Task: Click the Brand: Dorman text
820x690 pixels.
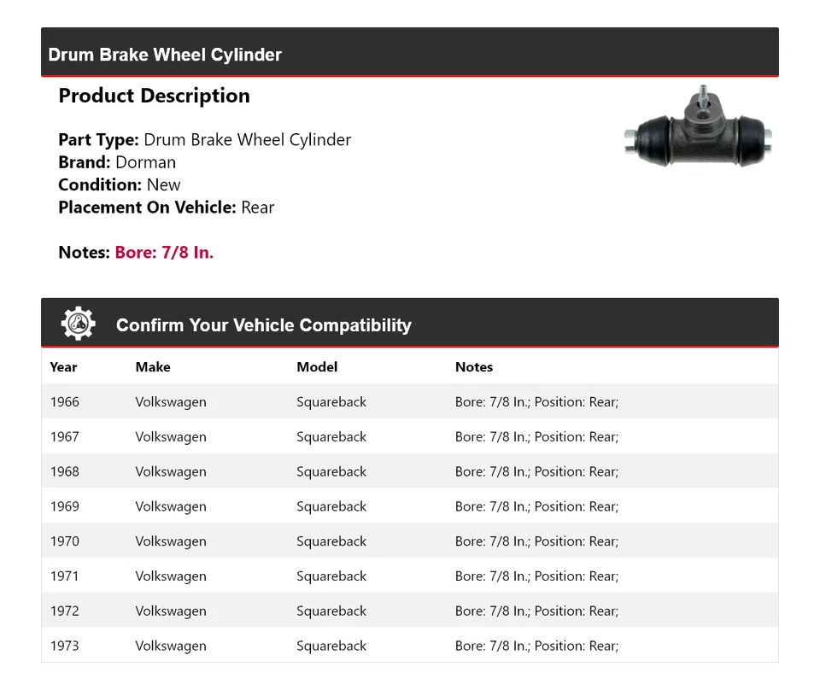Action: 117,162
